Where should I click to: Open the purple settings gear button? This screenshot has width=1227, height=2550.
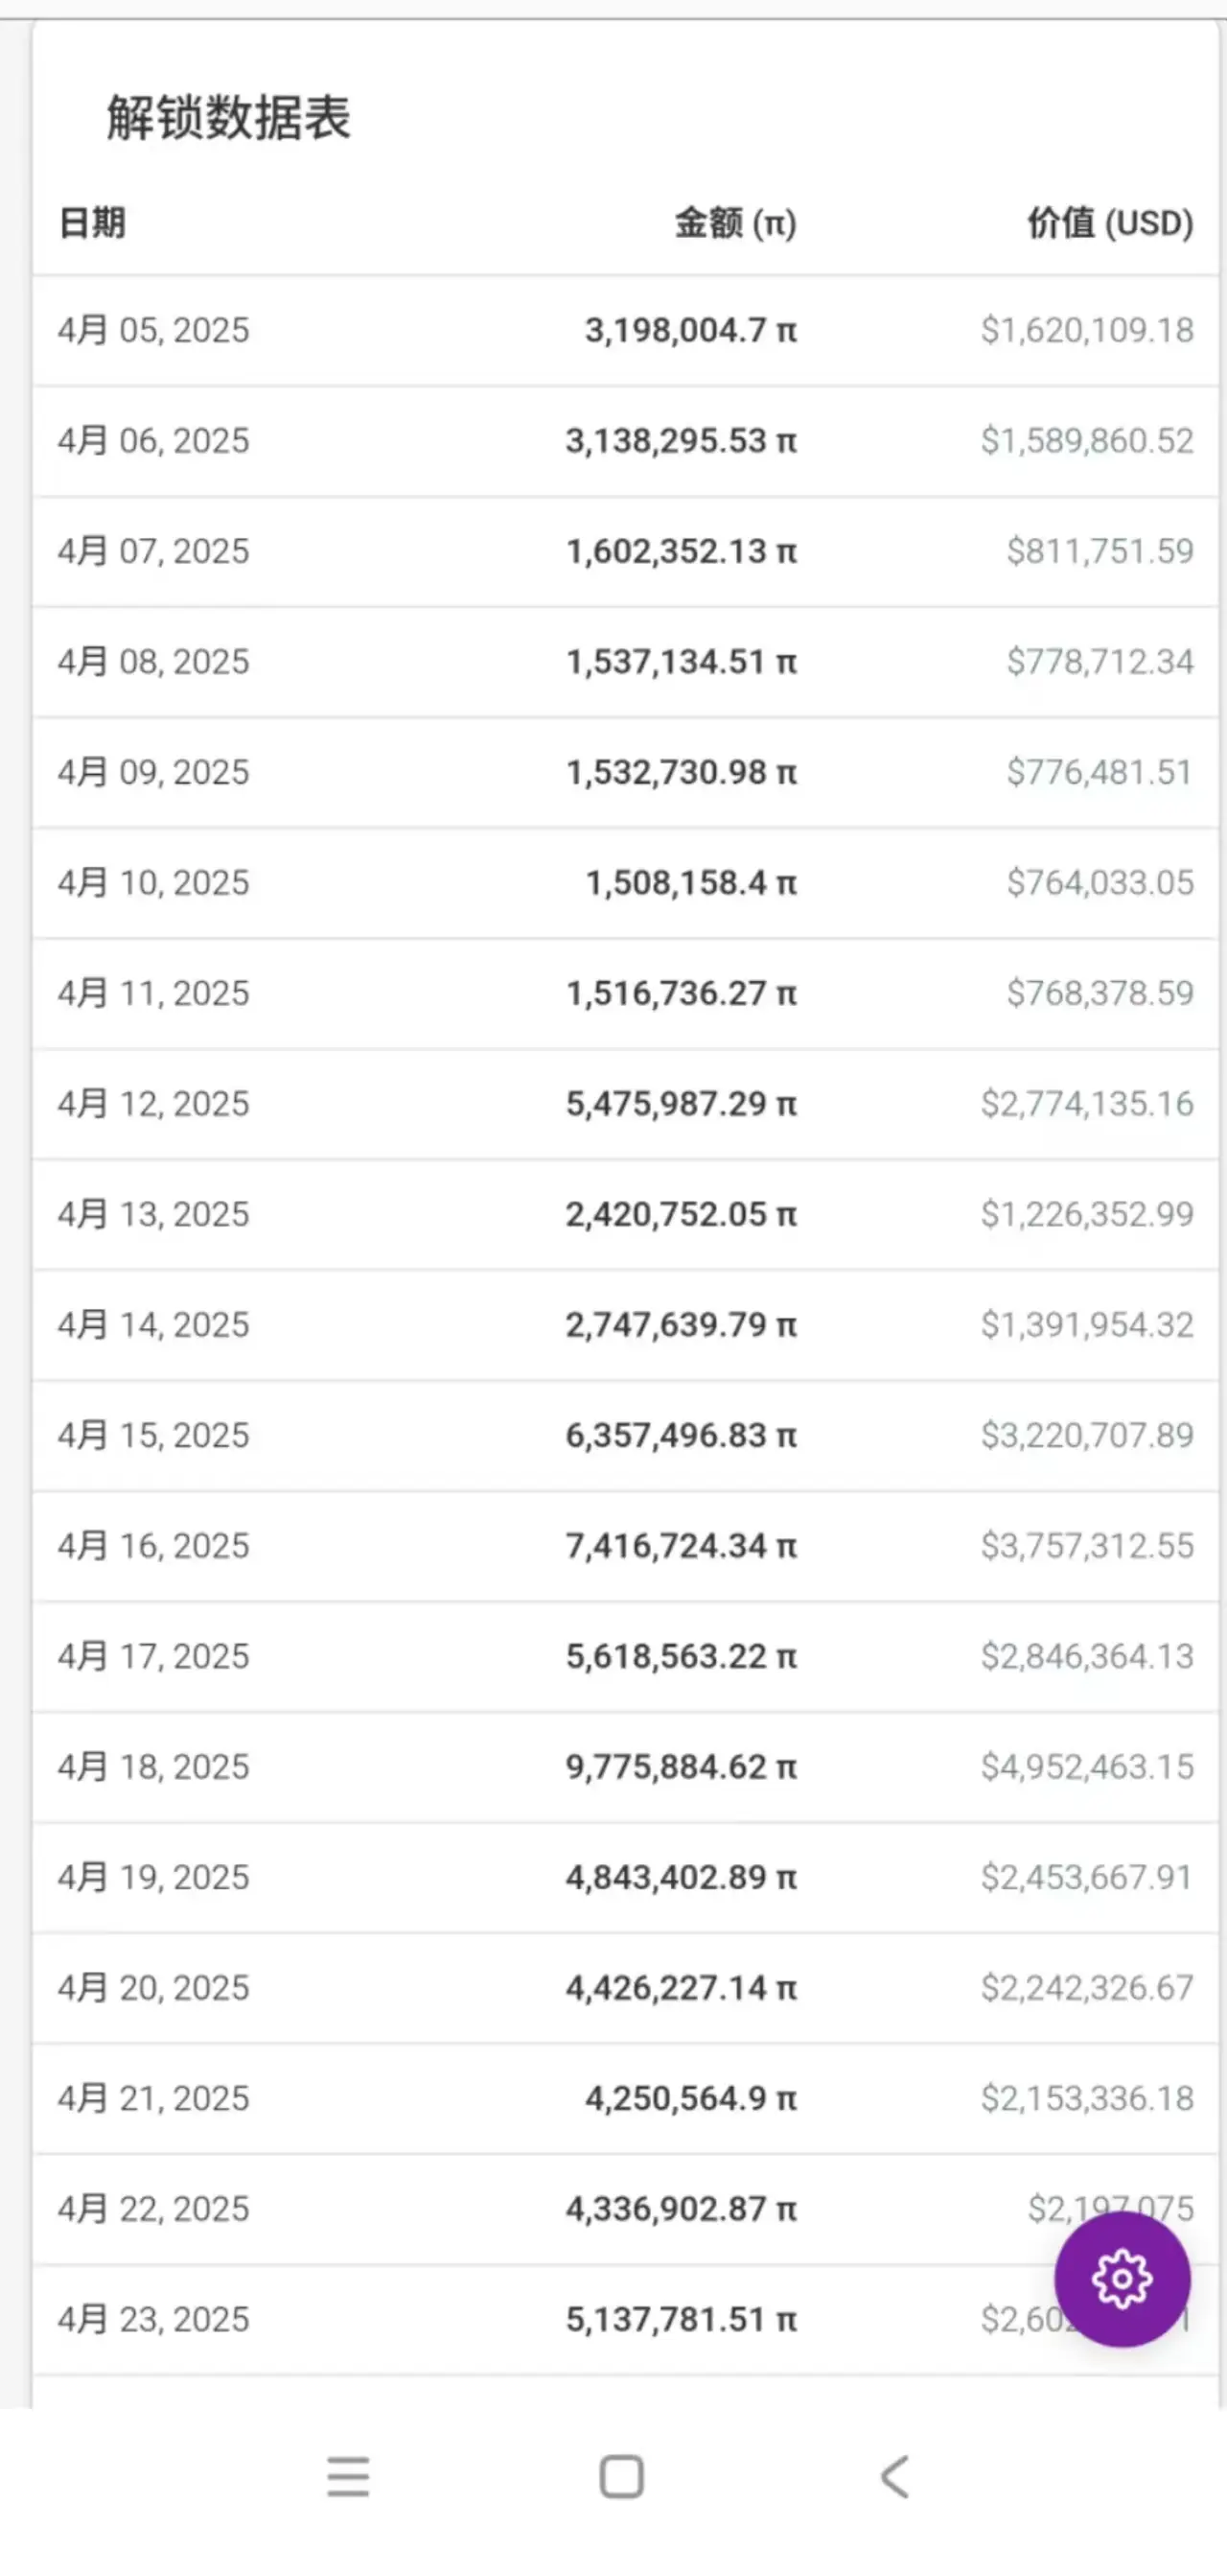click(1122, 2279)
